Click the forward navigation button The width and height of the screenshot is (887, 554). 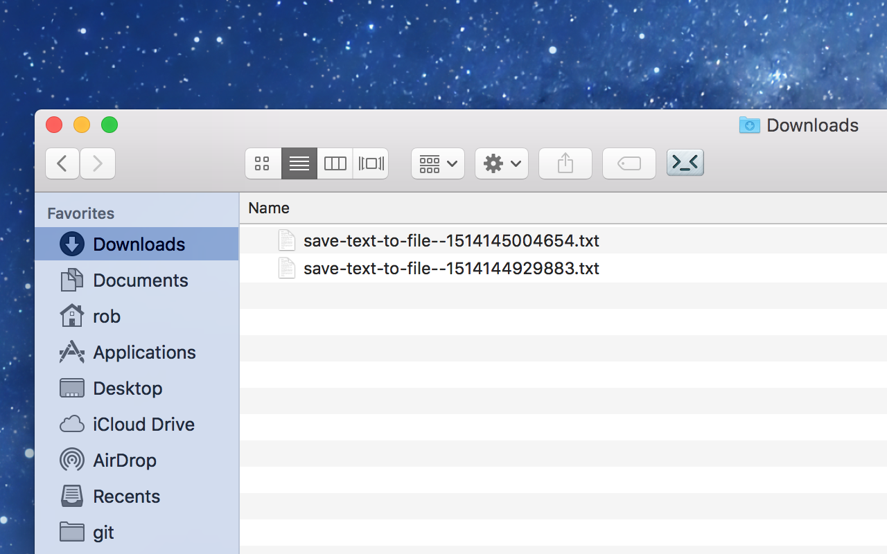[97, 163]
